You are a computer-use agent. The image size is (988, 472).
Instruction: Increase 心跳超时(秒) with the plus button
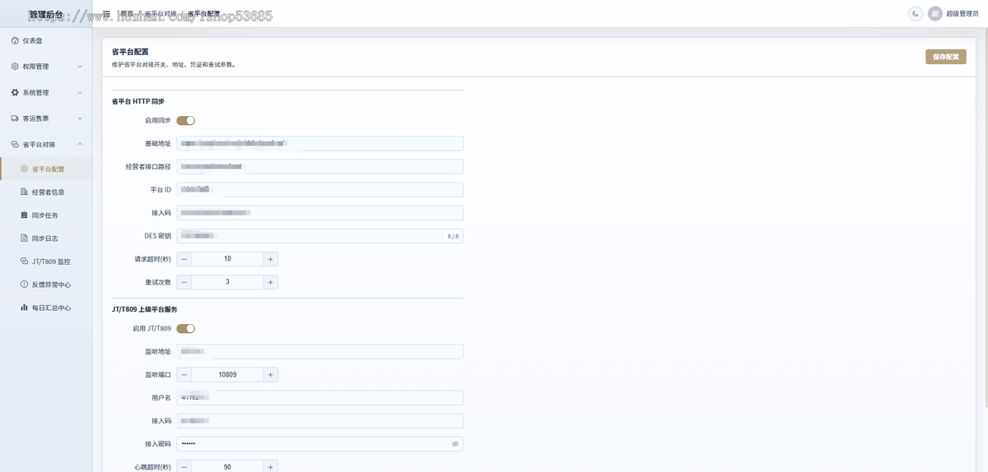270,467
